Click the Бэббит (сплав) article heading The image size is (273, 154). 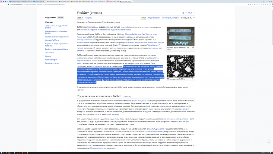89,13
